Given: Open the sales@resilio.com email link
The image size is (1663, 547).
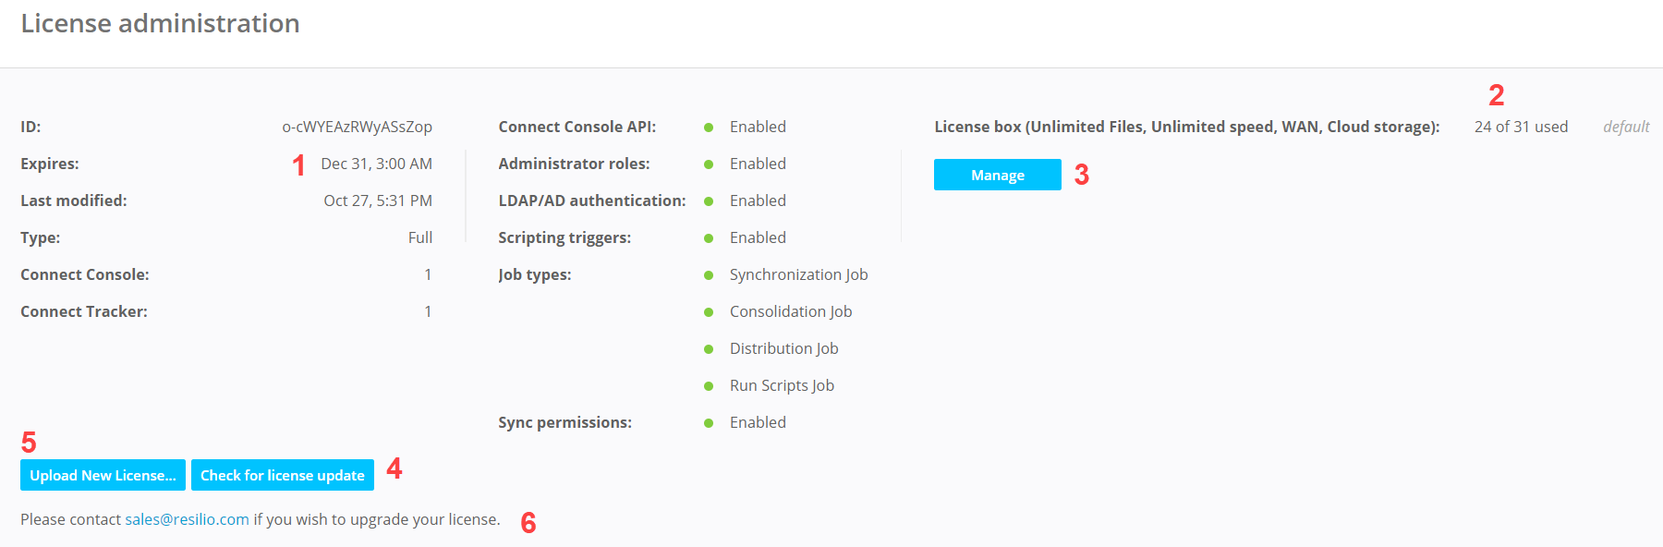Looking at the screenshot, I should coord(187,519).
